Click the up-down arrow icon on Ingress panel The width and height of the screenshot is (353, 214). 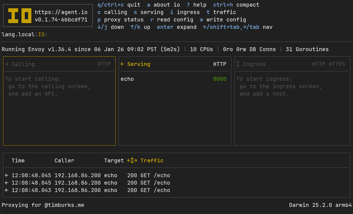point(237,64)
